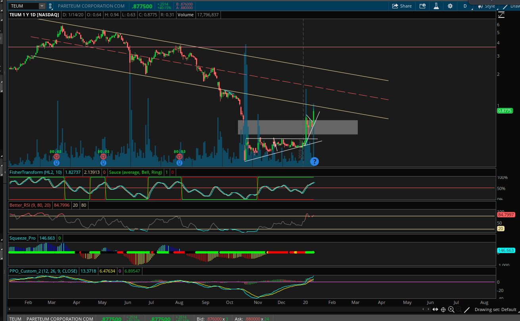Activate the crosshair pan tool icon
Viewport: 520px width, 321px height.
coord(443,309)
